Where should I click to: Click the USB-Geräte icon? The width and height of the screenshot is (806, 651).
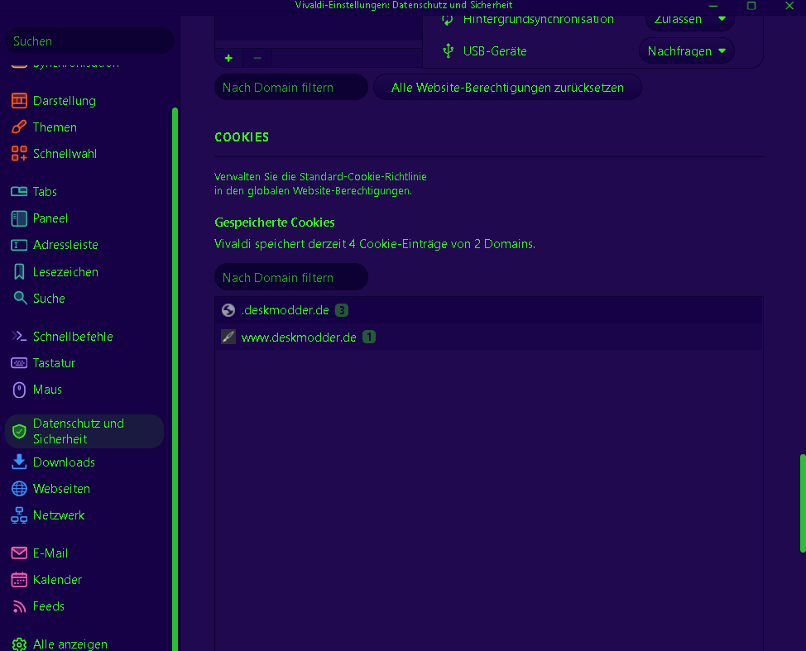(x=449, y=50)
